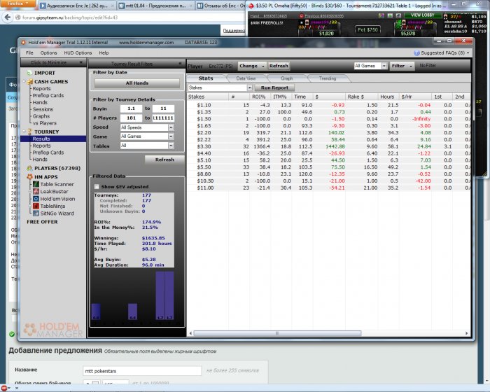The height and width of the screenshot is (392, 490).
Task: Open the Filter dropdown arrow
Action: 411,66
